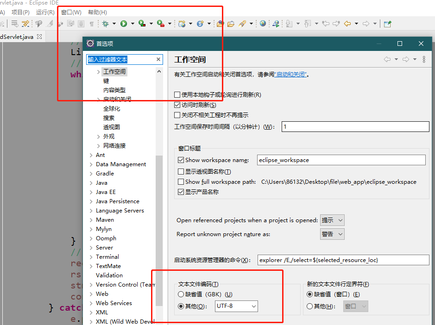Click the Next Annotation icon in toolbar
The width and height of the screenshot is (435, 325).
289,24
